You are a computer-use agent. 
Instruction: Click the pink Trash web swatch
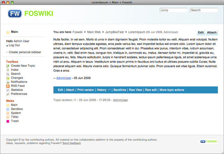click(8, 121)
